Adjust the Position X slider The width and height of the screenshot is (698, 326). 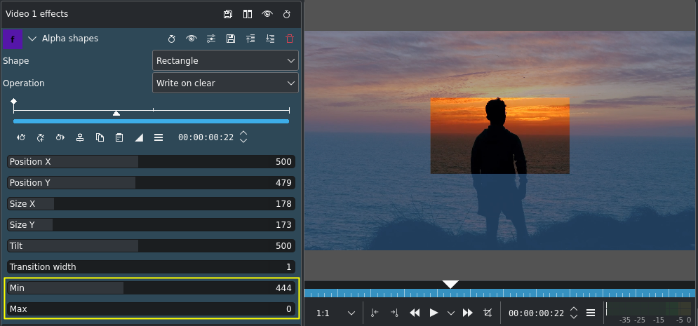point(152,162)
